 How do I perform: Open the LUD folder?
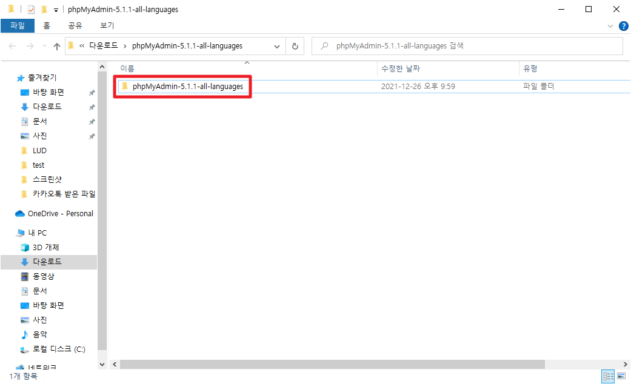tap(39, 150)
